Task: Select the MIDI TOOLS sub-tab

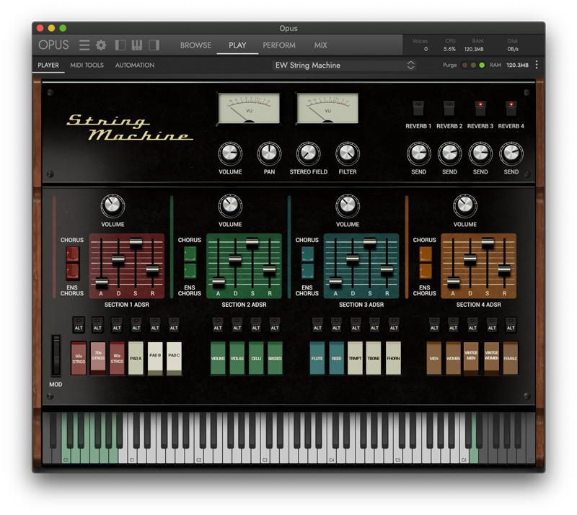Action: tap(87, 66)
